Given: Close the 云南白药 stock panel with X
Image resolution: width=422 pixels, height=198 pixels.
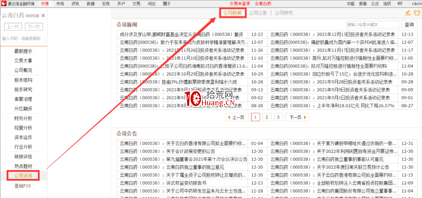Looking at the screenshot, I should 43,16.
